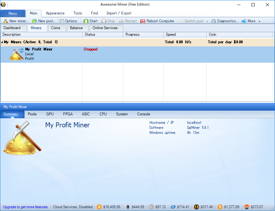Click the Total per day: $0.00 text
The image size is (275, 211).
225,42
